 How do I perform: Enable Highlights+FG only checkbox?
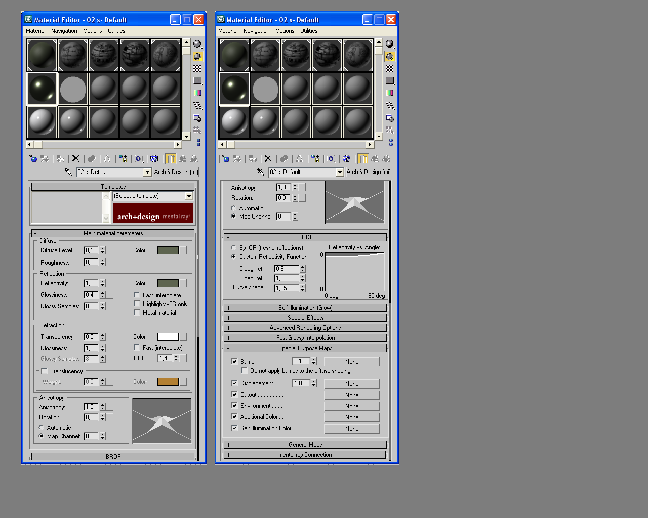pos(137,304)
